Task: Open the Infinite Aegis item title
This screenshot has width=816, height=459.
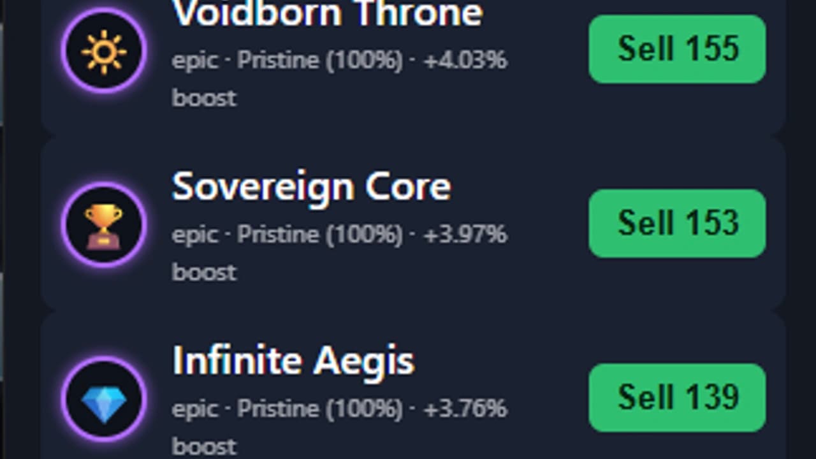Action: click(x=293, y=361)
